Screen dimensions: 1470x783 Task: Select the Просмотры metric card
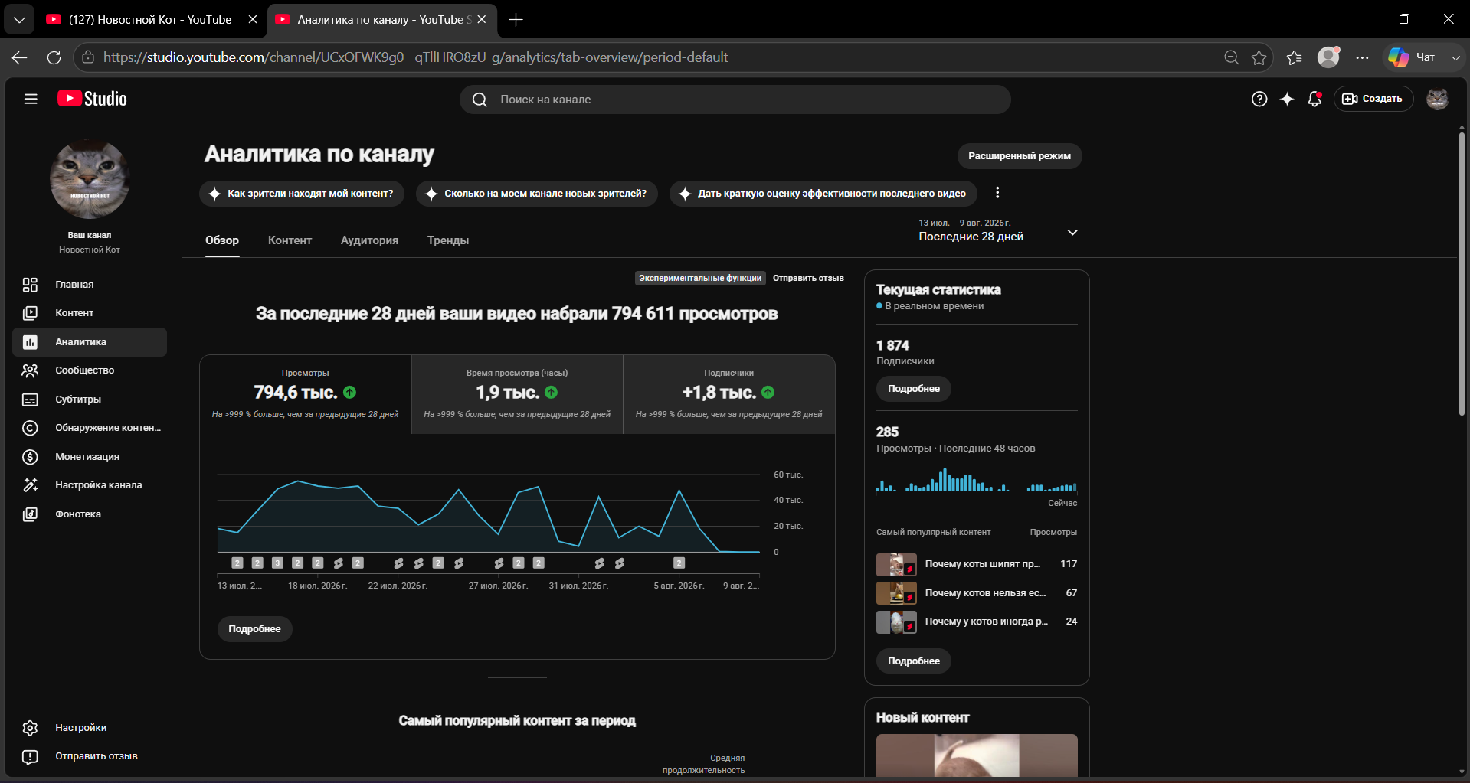tap(306, 394)
